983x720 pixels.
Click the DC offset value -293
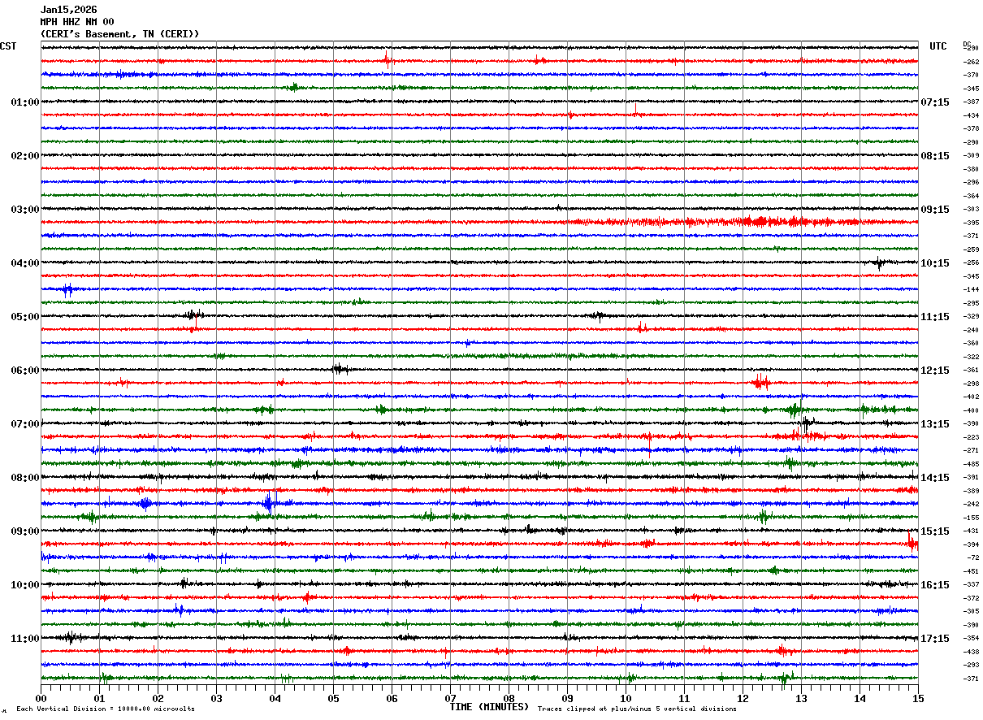(971, 665)
